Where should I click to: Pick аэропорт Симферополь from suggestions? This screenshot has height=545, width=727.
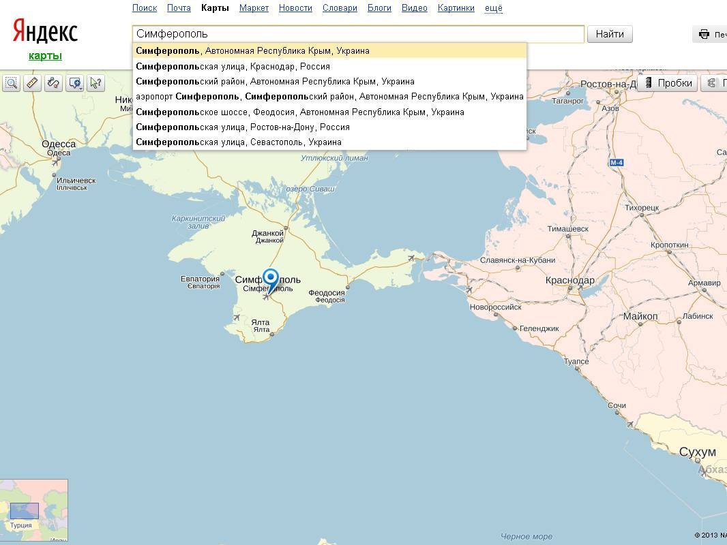[329, 97]
